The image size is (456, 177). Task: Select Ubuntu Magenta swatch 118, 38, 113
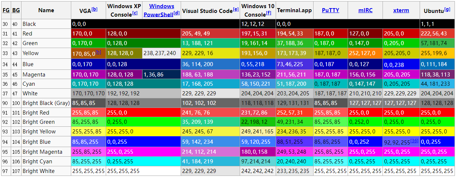coord(437,75)
